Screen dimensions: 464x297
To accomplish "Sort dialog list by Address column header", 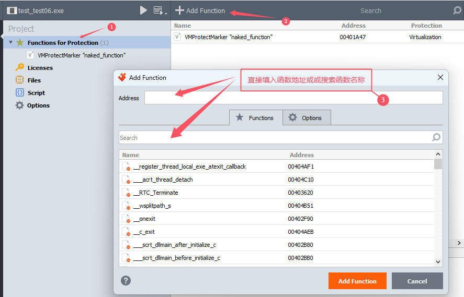I will pyautogui.click(x=301, y=155).
